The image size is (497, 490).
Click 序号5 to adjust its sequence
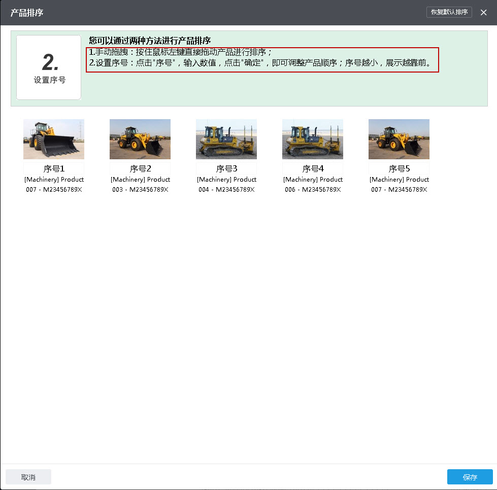coord(399,168)
